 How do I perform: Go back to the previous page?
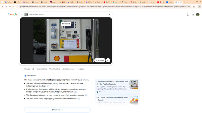[x=2, y=6]
